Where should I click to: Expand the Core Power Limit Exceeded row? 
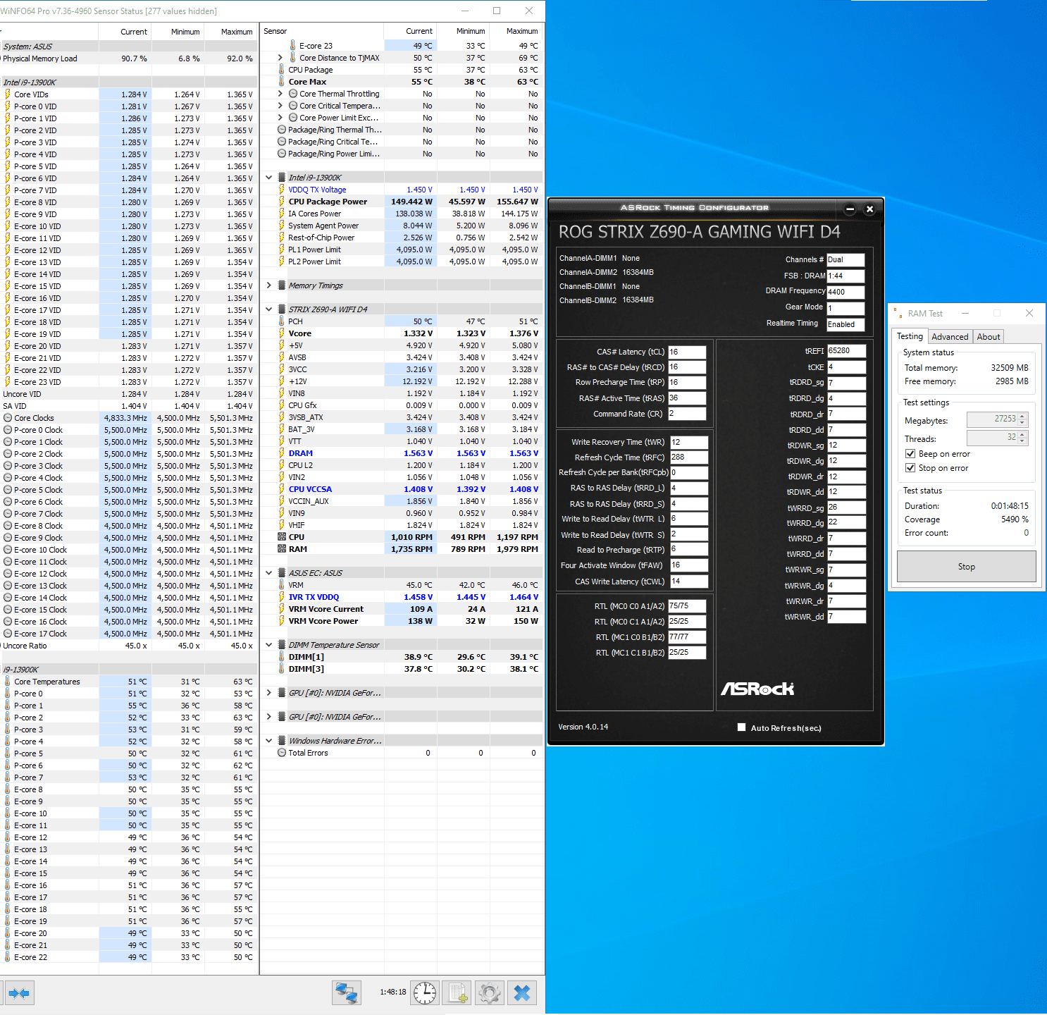pos(280,118)
